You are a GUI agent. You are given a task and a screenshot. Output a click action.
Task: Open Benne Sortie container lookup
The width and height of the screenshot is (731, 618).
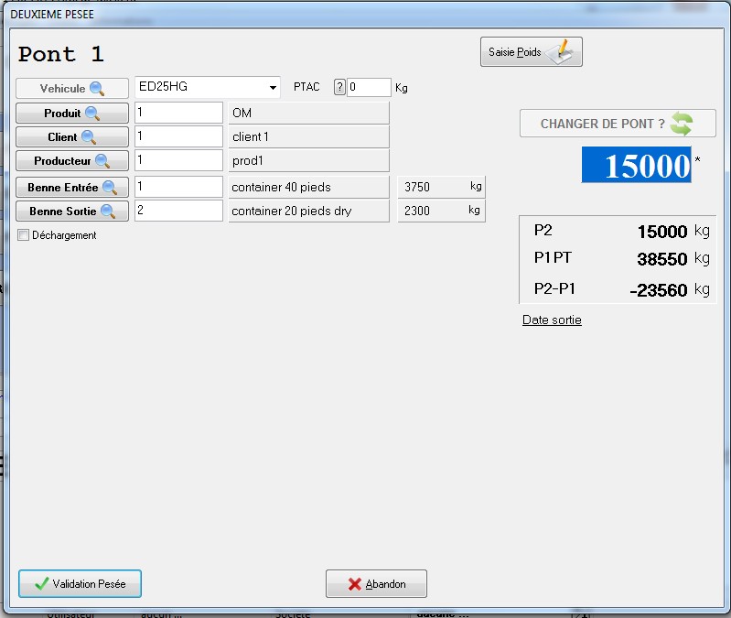pyautogui.click(x=72, y=211)
